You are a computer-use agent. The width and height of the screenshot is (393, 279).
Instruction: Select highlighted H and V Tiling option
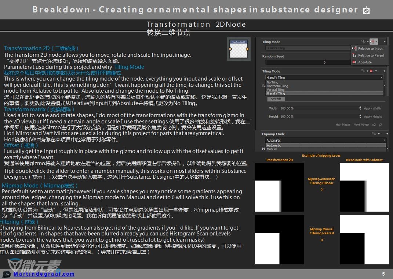coord(325,93)
